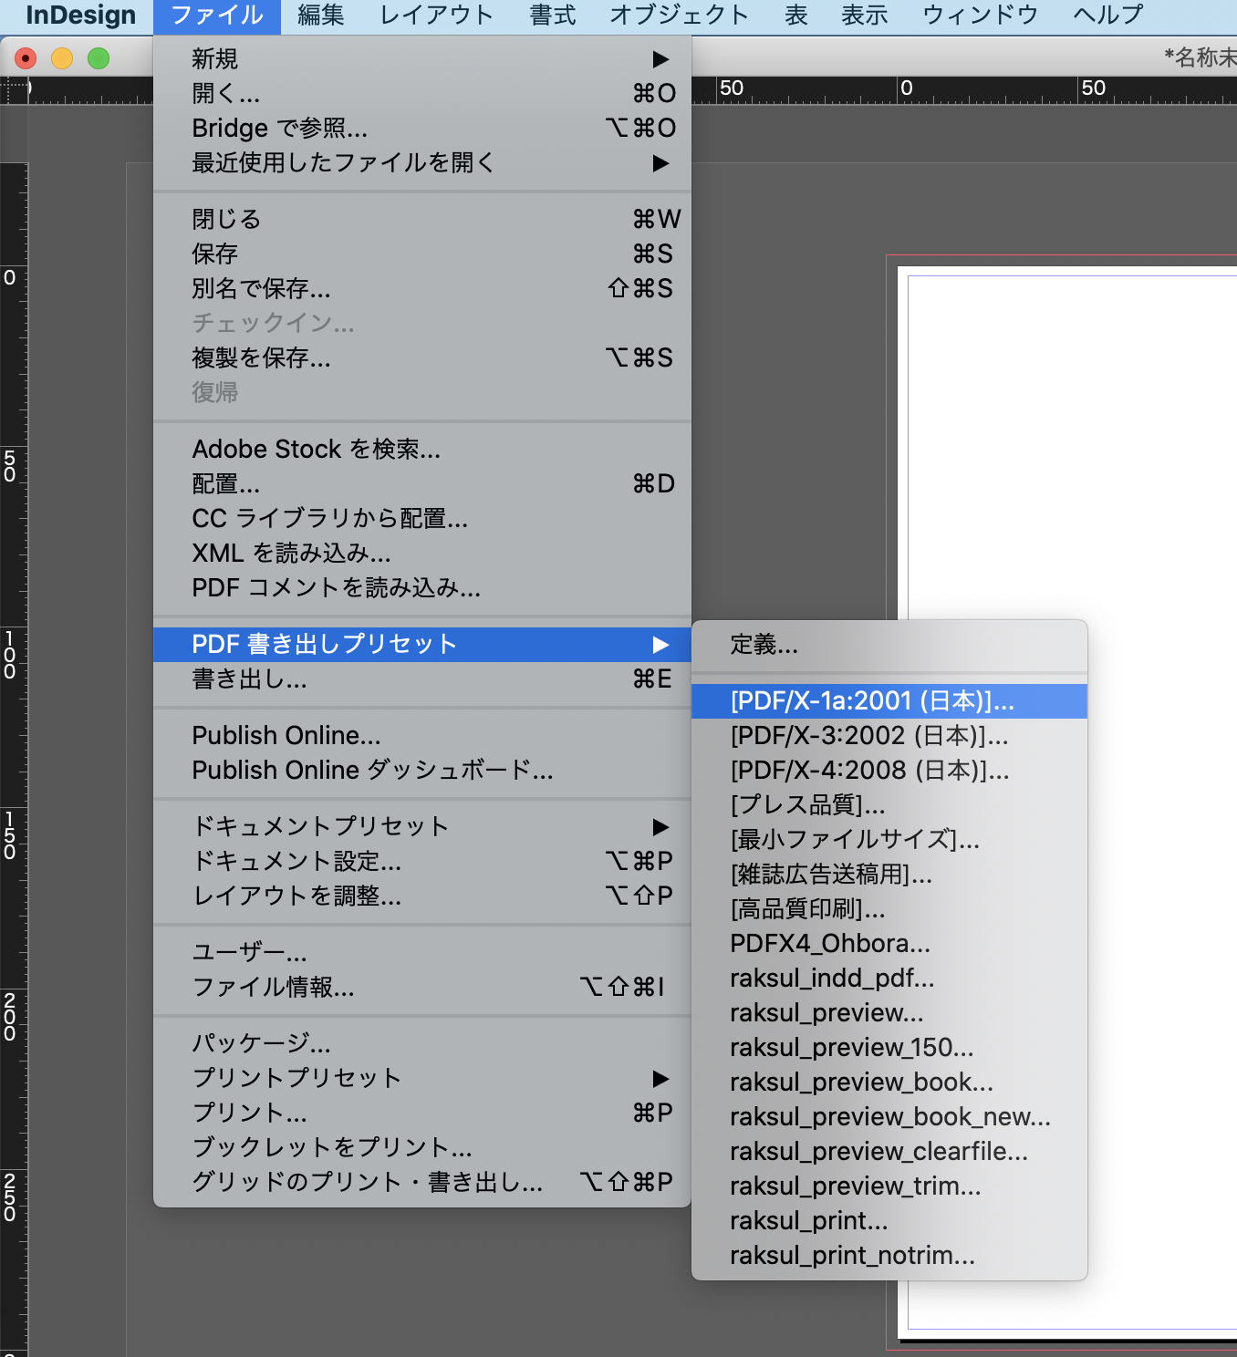Select raksul_preview_trim... preset
The height and width of the screenshot is (1357, 1237).
point(889,1186)
